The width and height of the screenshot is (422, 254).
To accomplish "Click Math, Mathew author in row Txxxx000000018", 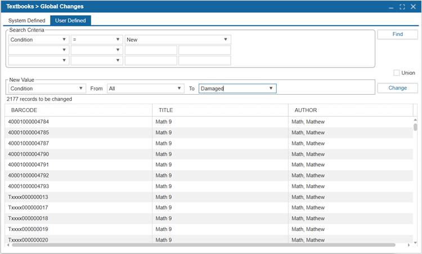I will tap(308, 218).
